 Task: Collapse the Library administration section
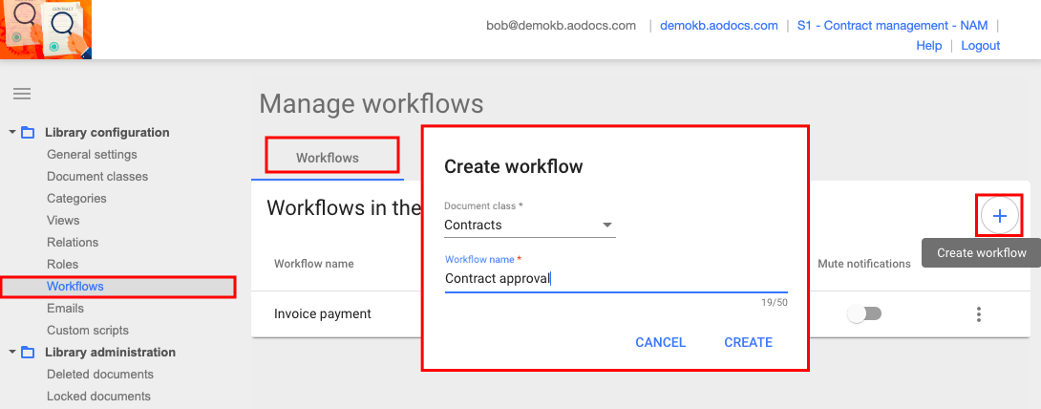point(11,353)
